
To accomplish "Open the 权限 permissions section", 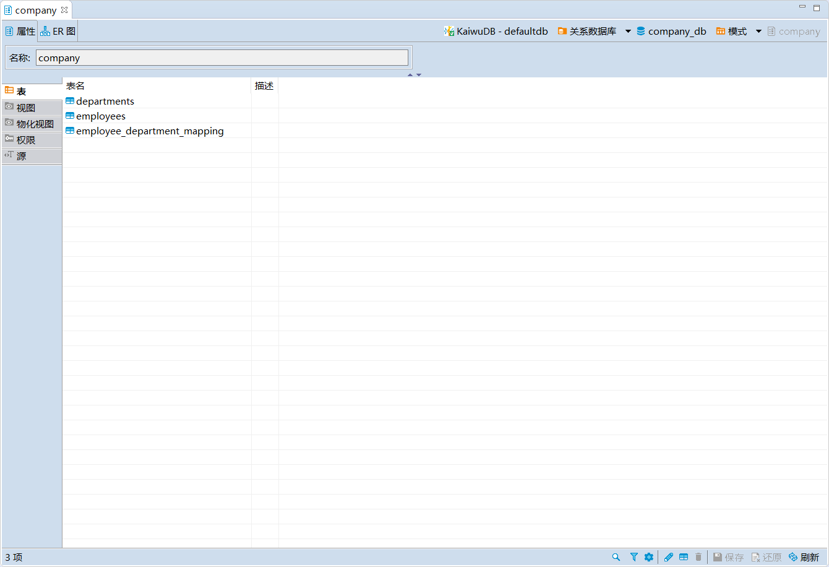I will click(x=26, y=140).
